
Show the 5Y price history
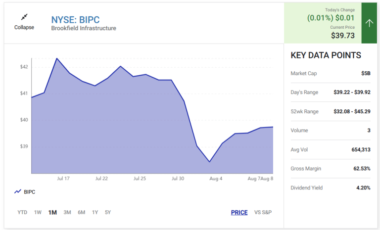click(x=108, y=212)
